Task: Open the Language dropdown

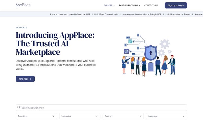Action: tap(167, 116)
